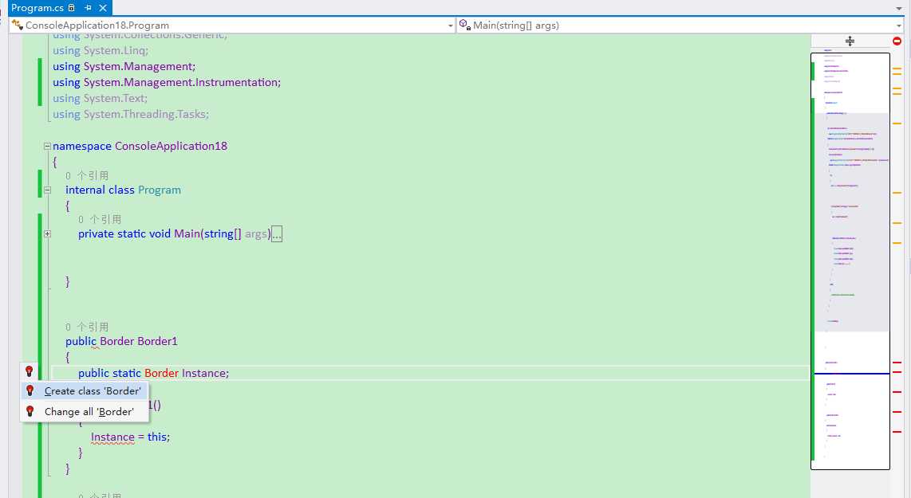This screenshot has height=498, width=911.
Task: Click the red error indicator above scrollbar
Action: 897,41
